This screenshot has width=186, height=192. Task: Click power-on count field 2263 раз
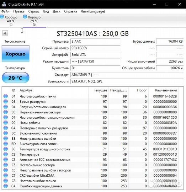(170, 62)
